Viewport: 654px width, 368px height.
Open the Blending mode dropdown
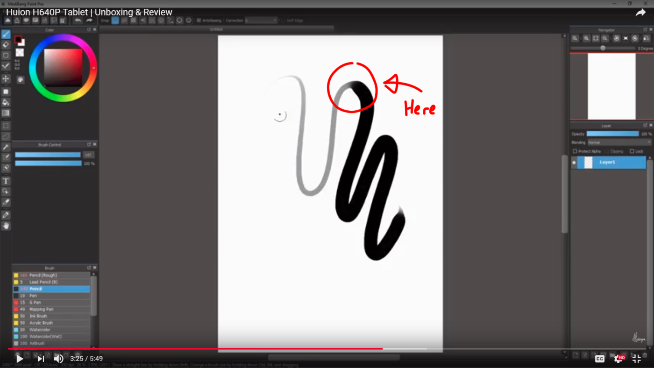(x=619, y=142)
